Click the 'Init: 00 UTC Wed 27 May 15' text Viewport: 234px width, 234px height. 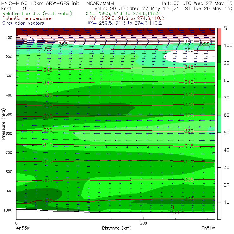[197, 3]
